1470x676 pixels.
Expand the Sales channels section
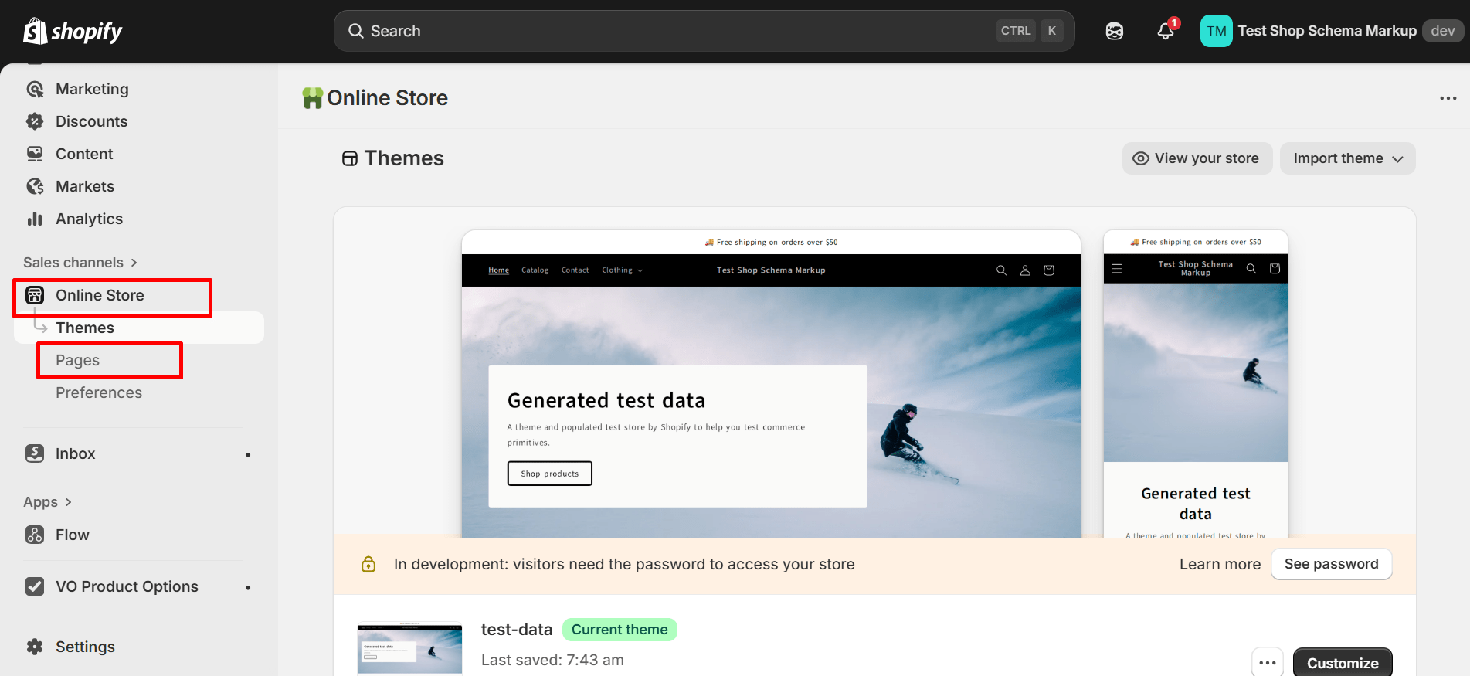click(80, 263)
